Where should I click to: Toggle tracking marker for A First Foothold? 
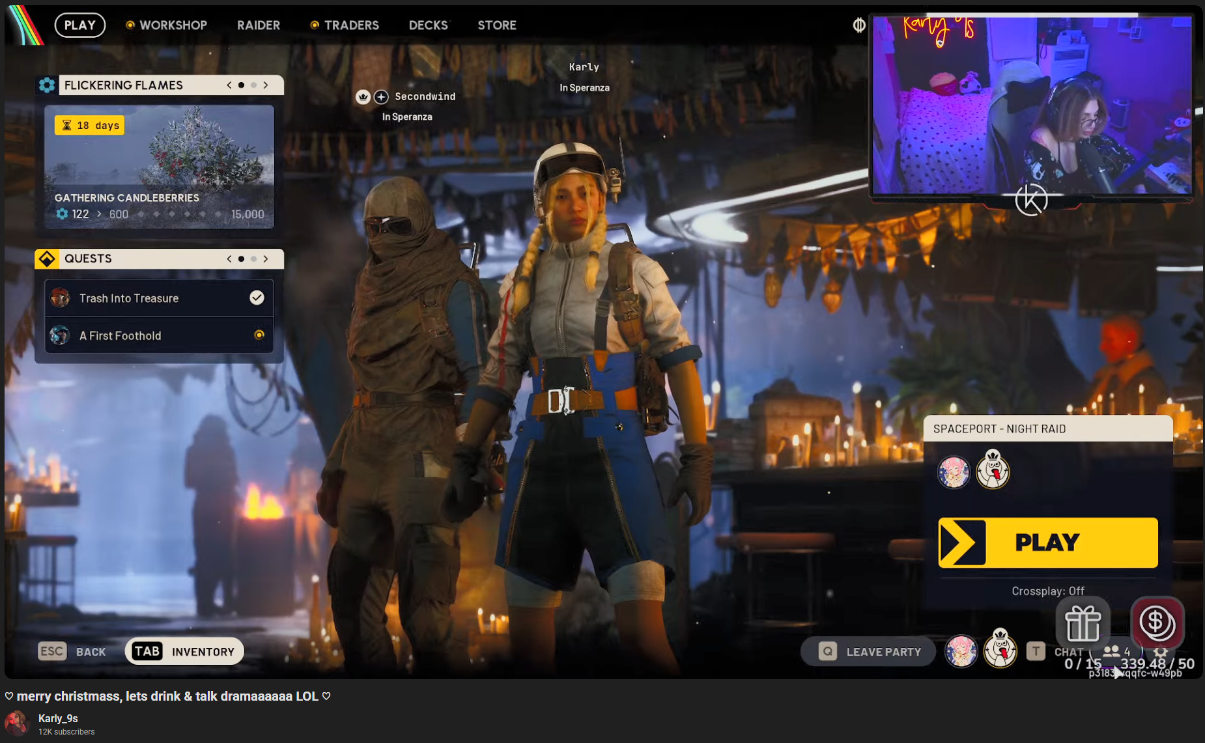click(259, 335)
